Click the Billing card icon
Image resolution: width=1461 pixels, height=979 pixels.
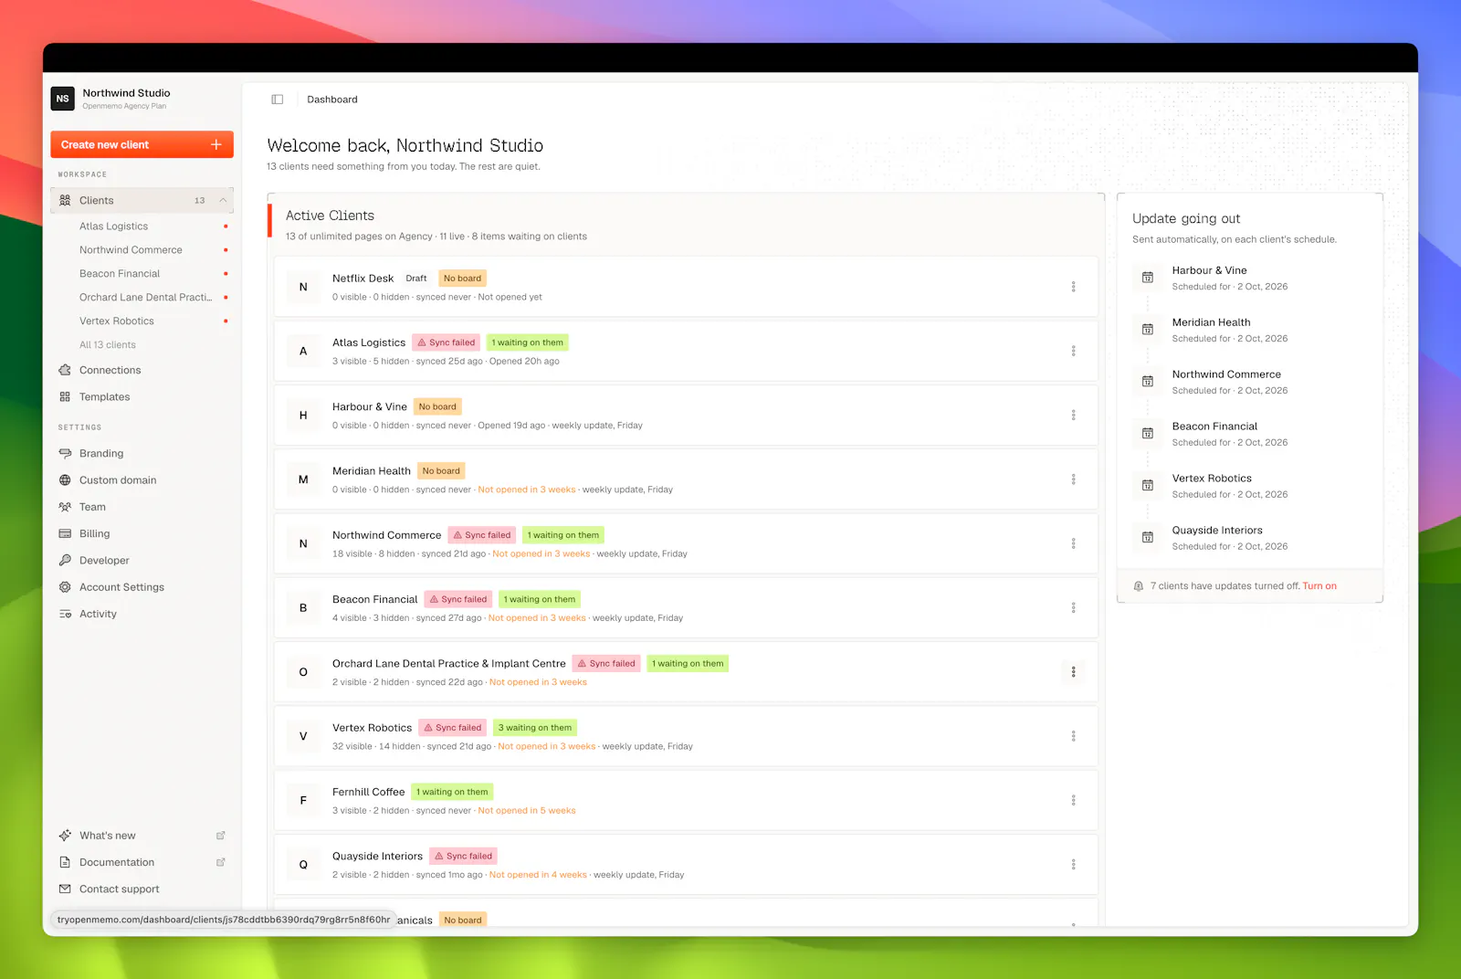tap(65, 533)
